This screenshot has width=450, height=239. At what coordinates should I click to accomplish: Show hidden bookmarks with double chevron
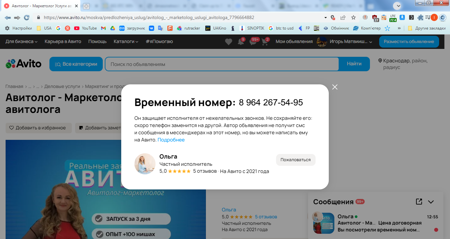399,28
